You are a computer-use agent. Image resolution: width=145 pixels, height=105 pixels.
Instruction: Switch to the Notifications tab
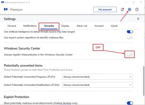(30, 26)
